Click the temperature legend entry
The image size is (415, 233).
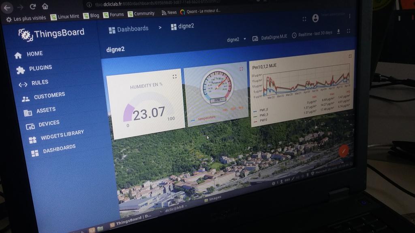point(203,119)
